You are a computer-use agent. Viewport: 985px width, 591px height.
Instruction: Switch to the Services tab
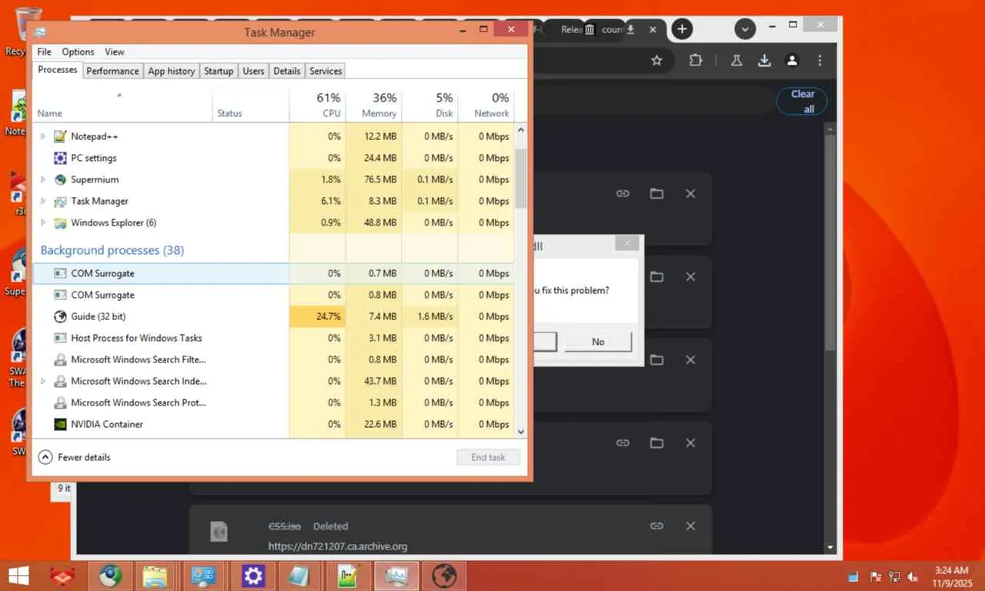tap(326, 71)
